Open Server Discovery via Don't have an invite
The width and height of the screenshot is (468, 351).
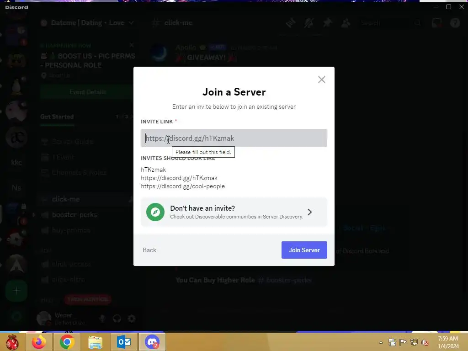tap(234, 212)
